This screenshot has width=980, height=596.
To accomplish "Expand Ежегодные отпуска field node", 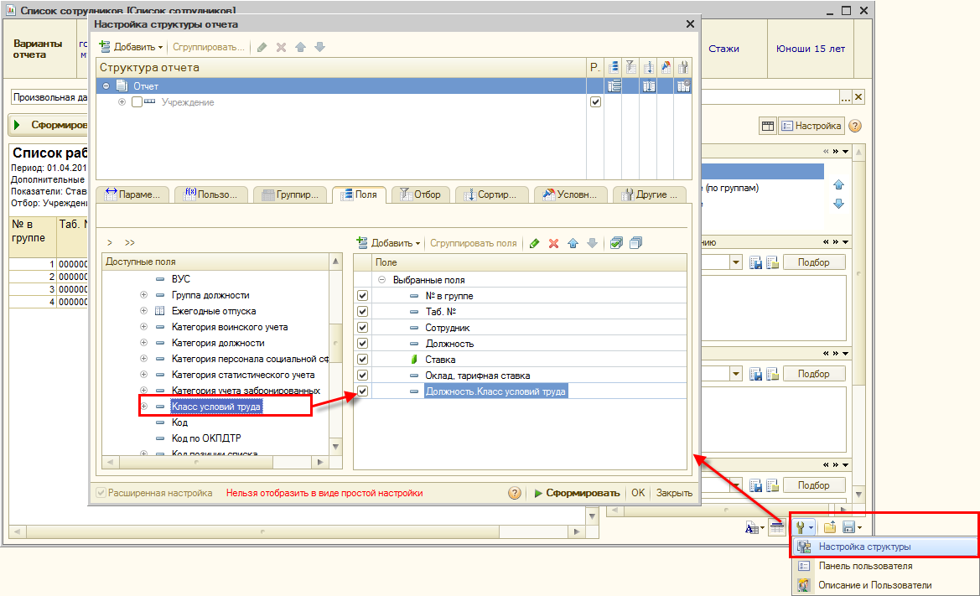I will point(143,310).
